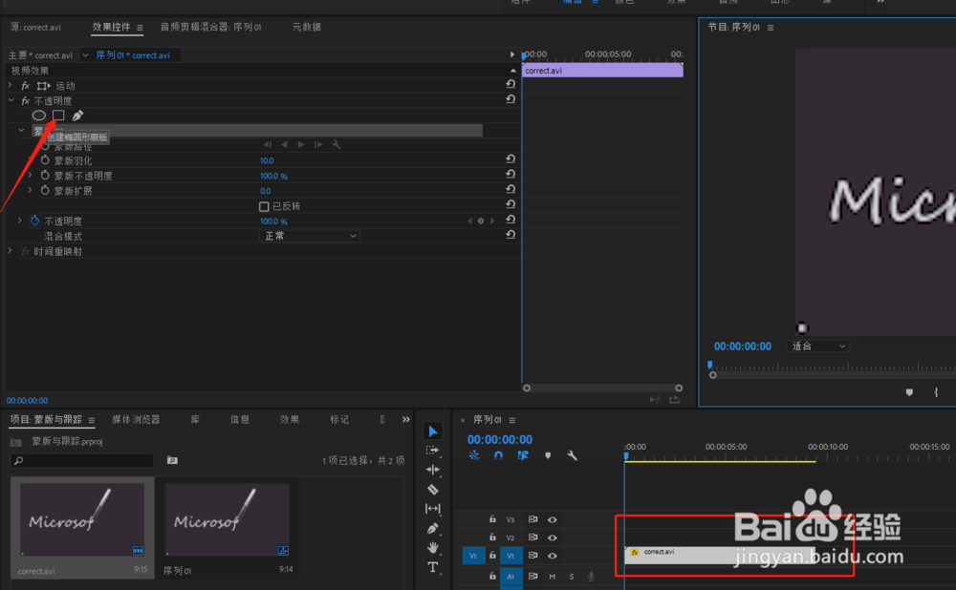Viewport: 956px width, 590px height.
Task: Toggle linked selection in timeline
Action: [523, 455]
